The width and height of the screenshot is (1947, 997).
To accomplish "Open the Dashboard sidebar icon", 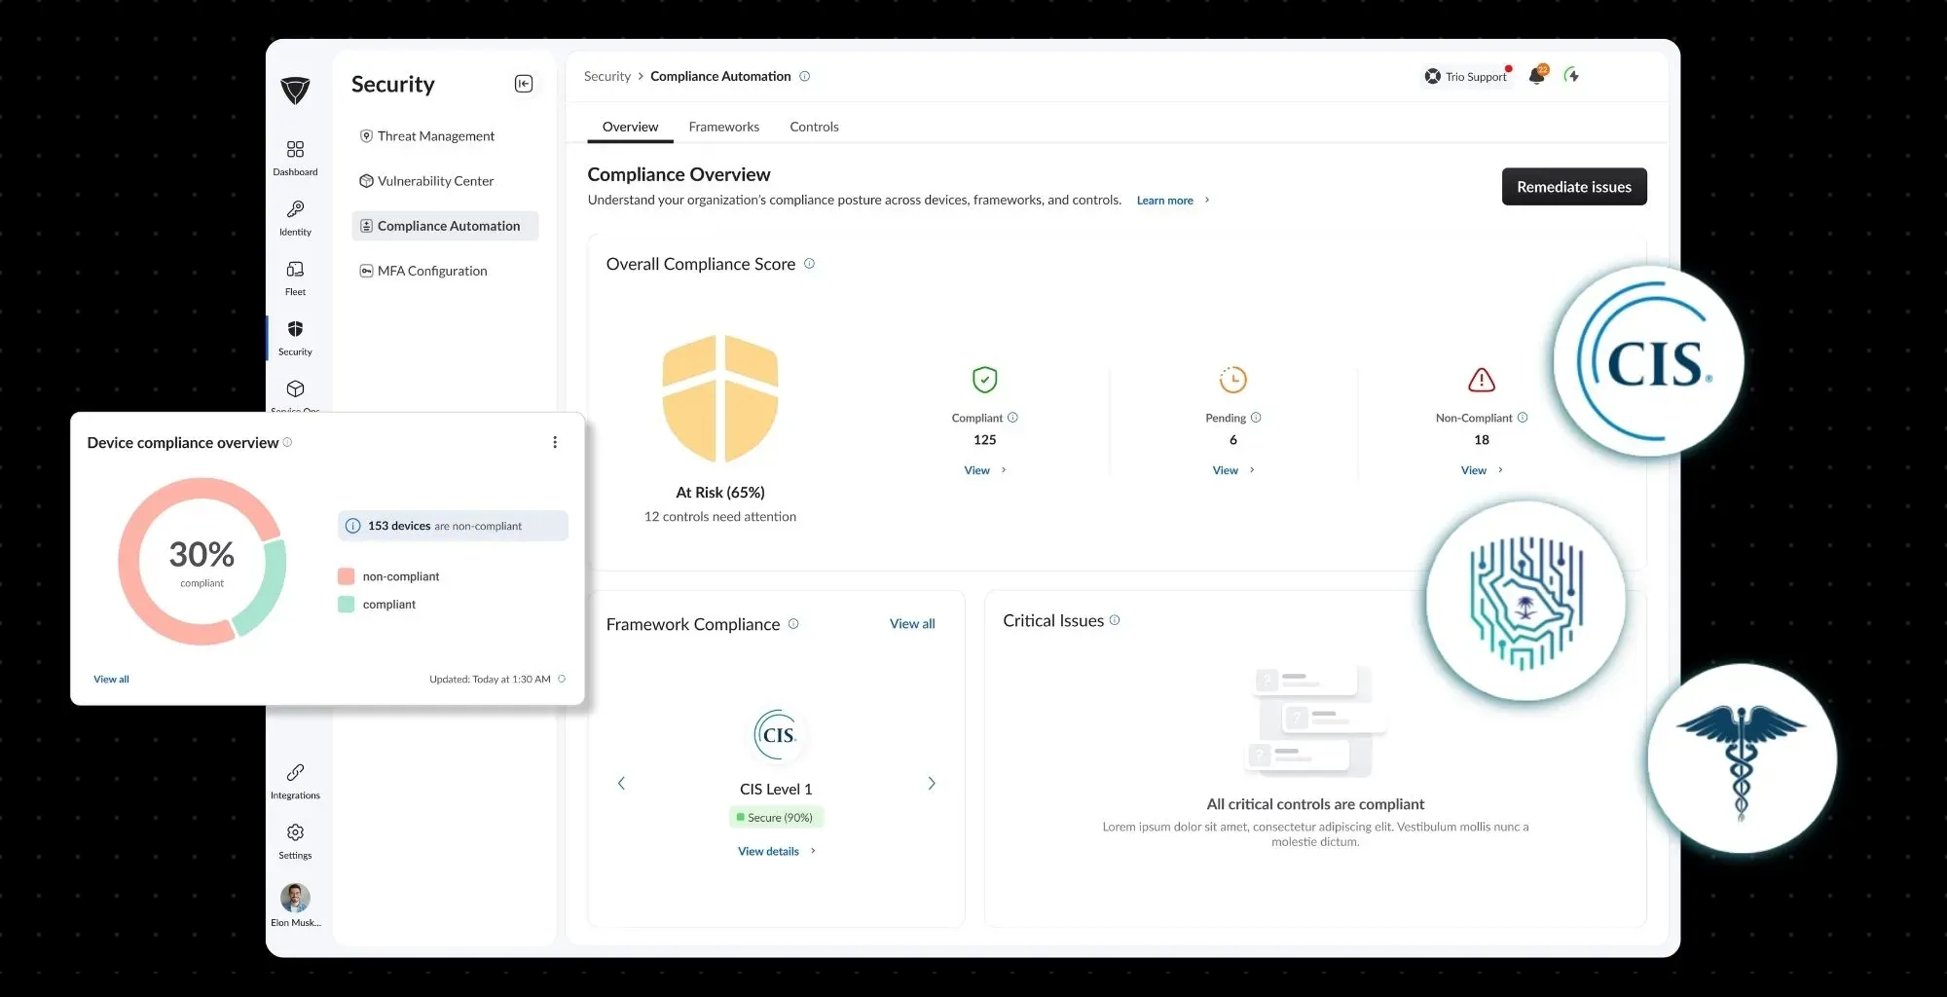I will pos(295,149).
